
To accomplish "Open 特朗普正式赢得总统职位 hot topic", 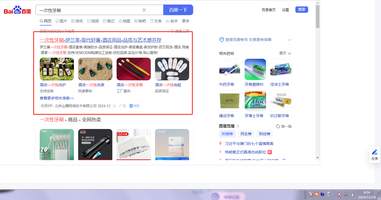I will coord(245,152).
